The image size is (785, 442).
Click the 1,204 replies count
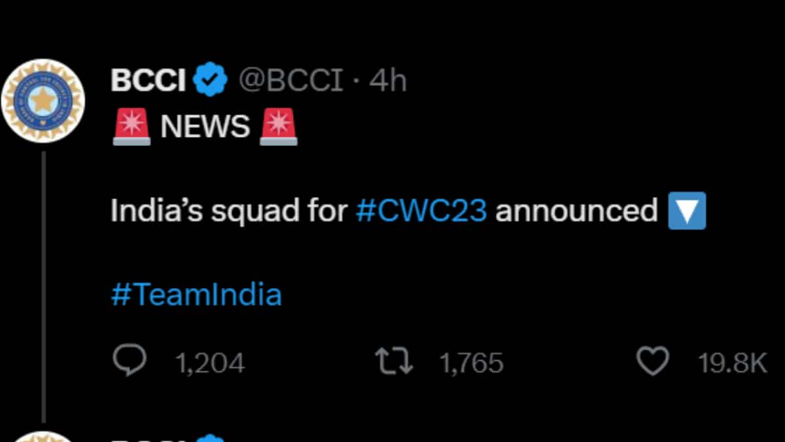(210, 363)
